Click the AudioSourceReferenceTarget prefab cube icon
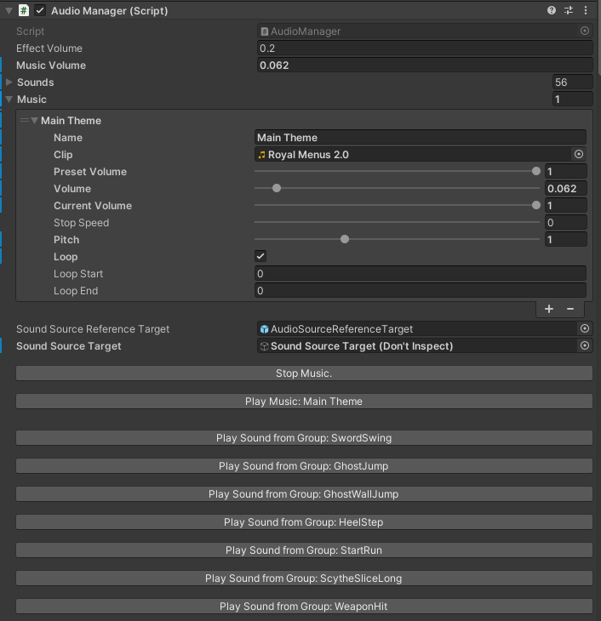This screenshot has height=621, width=601. (264, 329)
